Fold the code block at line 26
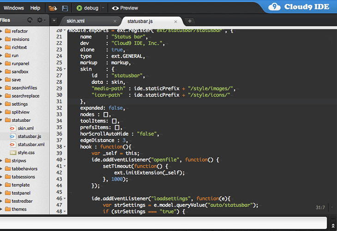The height and width of the screenshot is (231, 337). 65,69
